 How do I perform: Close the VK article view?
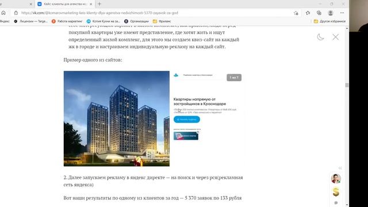pos(335,37)
